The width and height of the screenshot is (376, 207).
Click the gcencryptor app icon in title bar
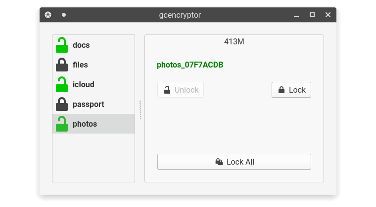(x=48, y=15)
